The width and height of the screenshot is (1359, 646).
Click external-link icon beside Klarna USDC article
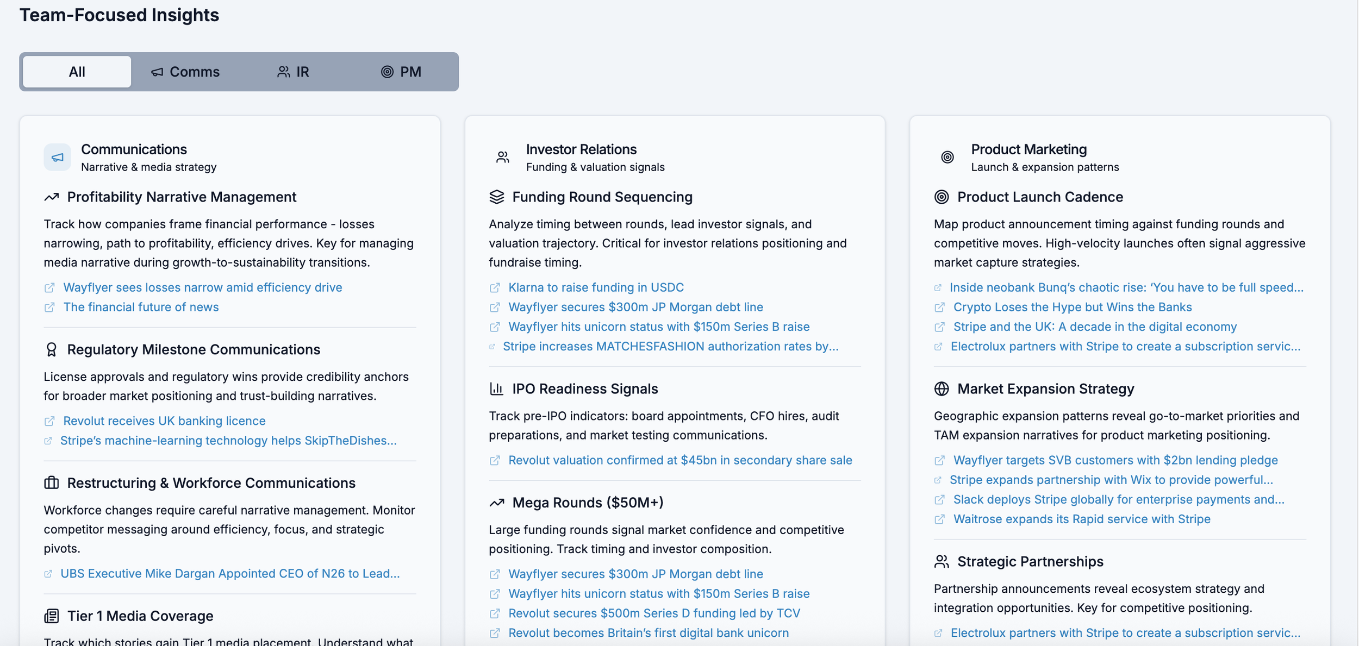(494, 287)
